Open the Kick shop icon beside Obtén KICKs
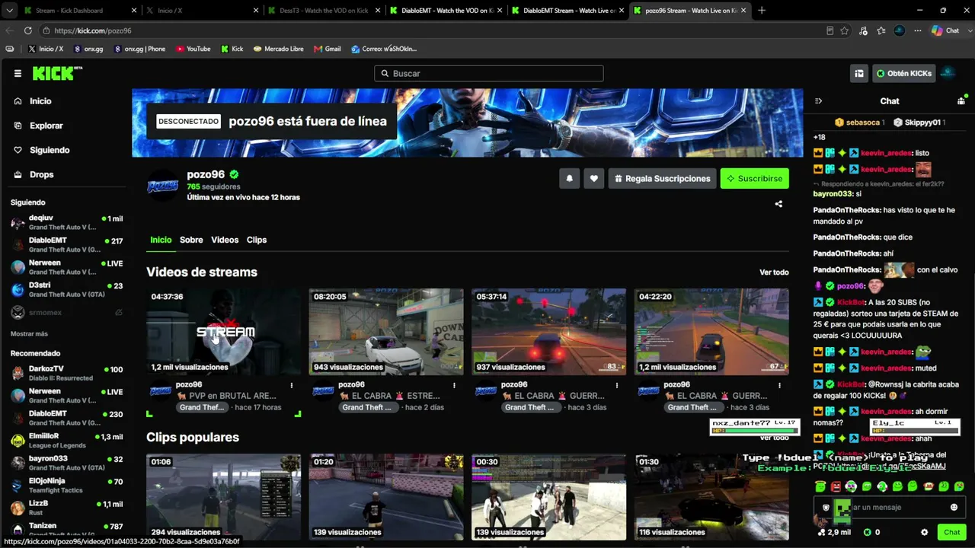Viewport: 975px width, 548px height. pyautogui.click(x=859, y=74)
